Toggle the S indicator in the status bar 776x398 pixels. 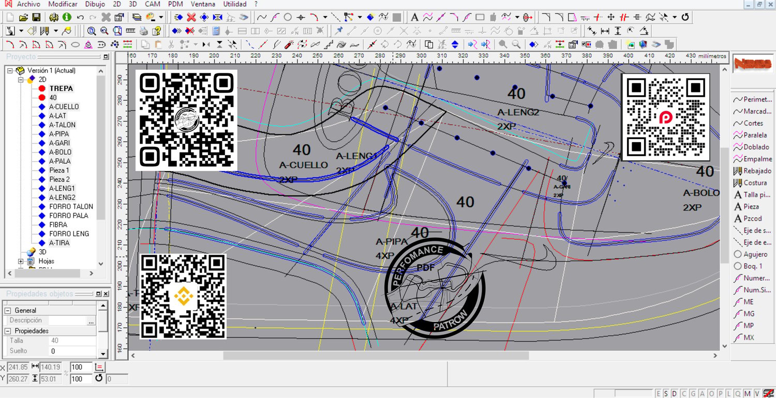667,393
